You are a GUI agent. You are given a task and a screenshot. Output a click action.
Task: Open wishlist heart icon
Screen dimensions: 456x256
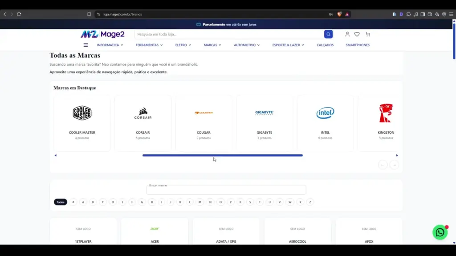[x=357, y=34]
